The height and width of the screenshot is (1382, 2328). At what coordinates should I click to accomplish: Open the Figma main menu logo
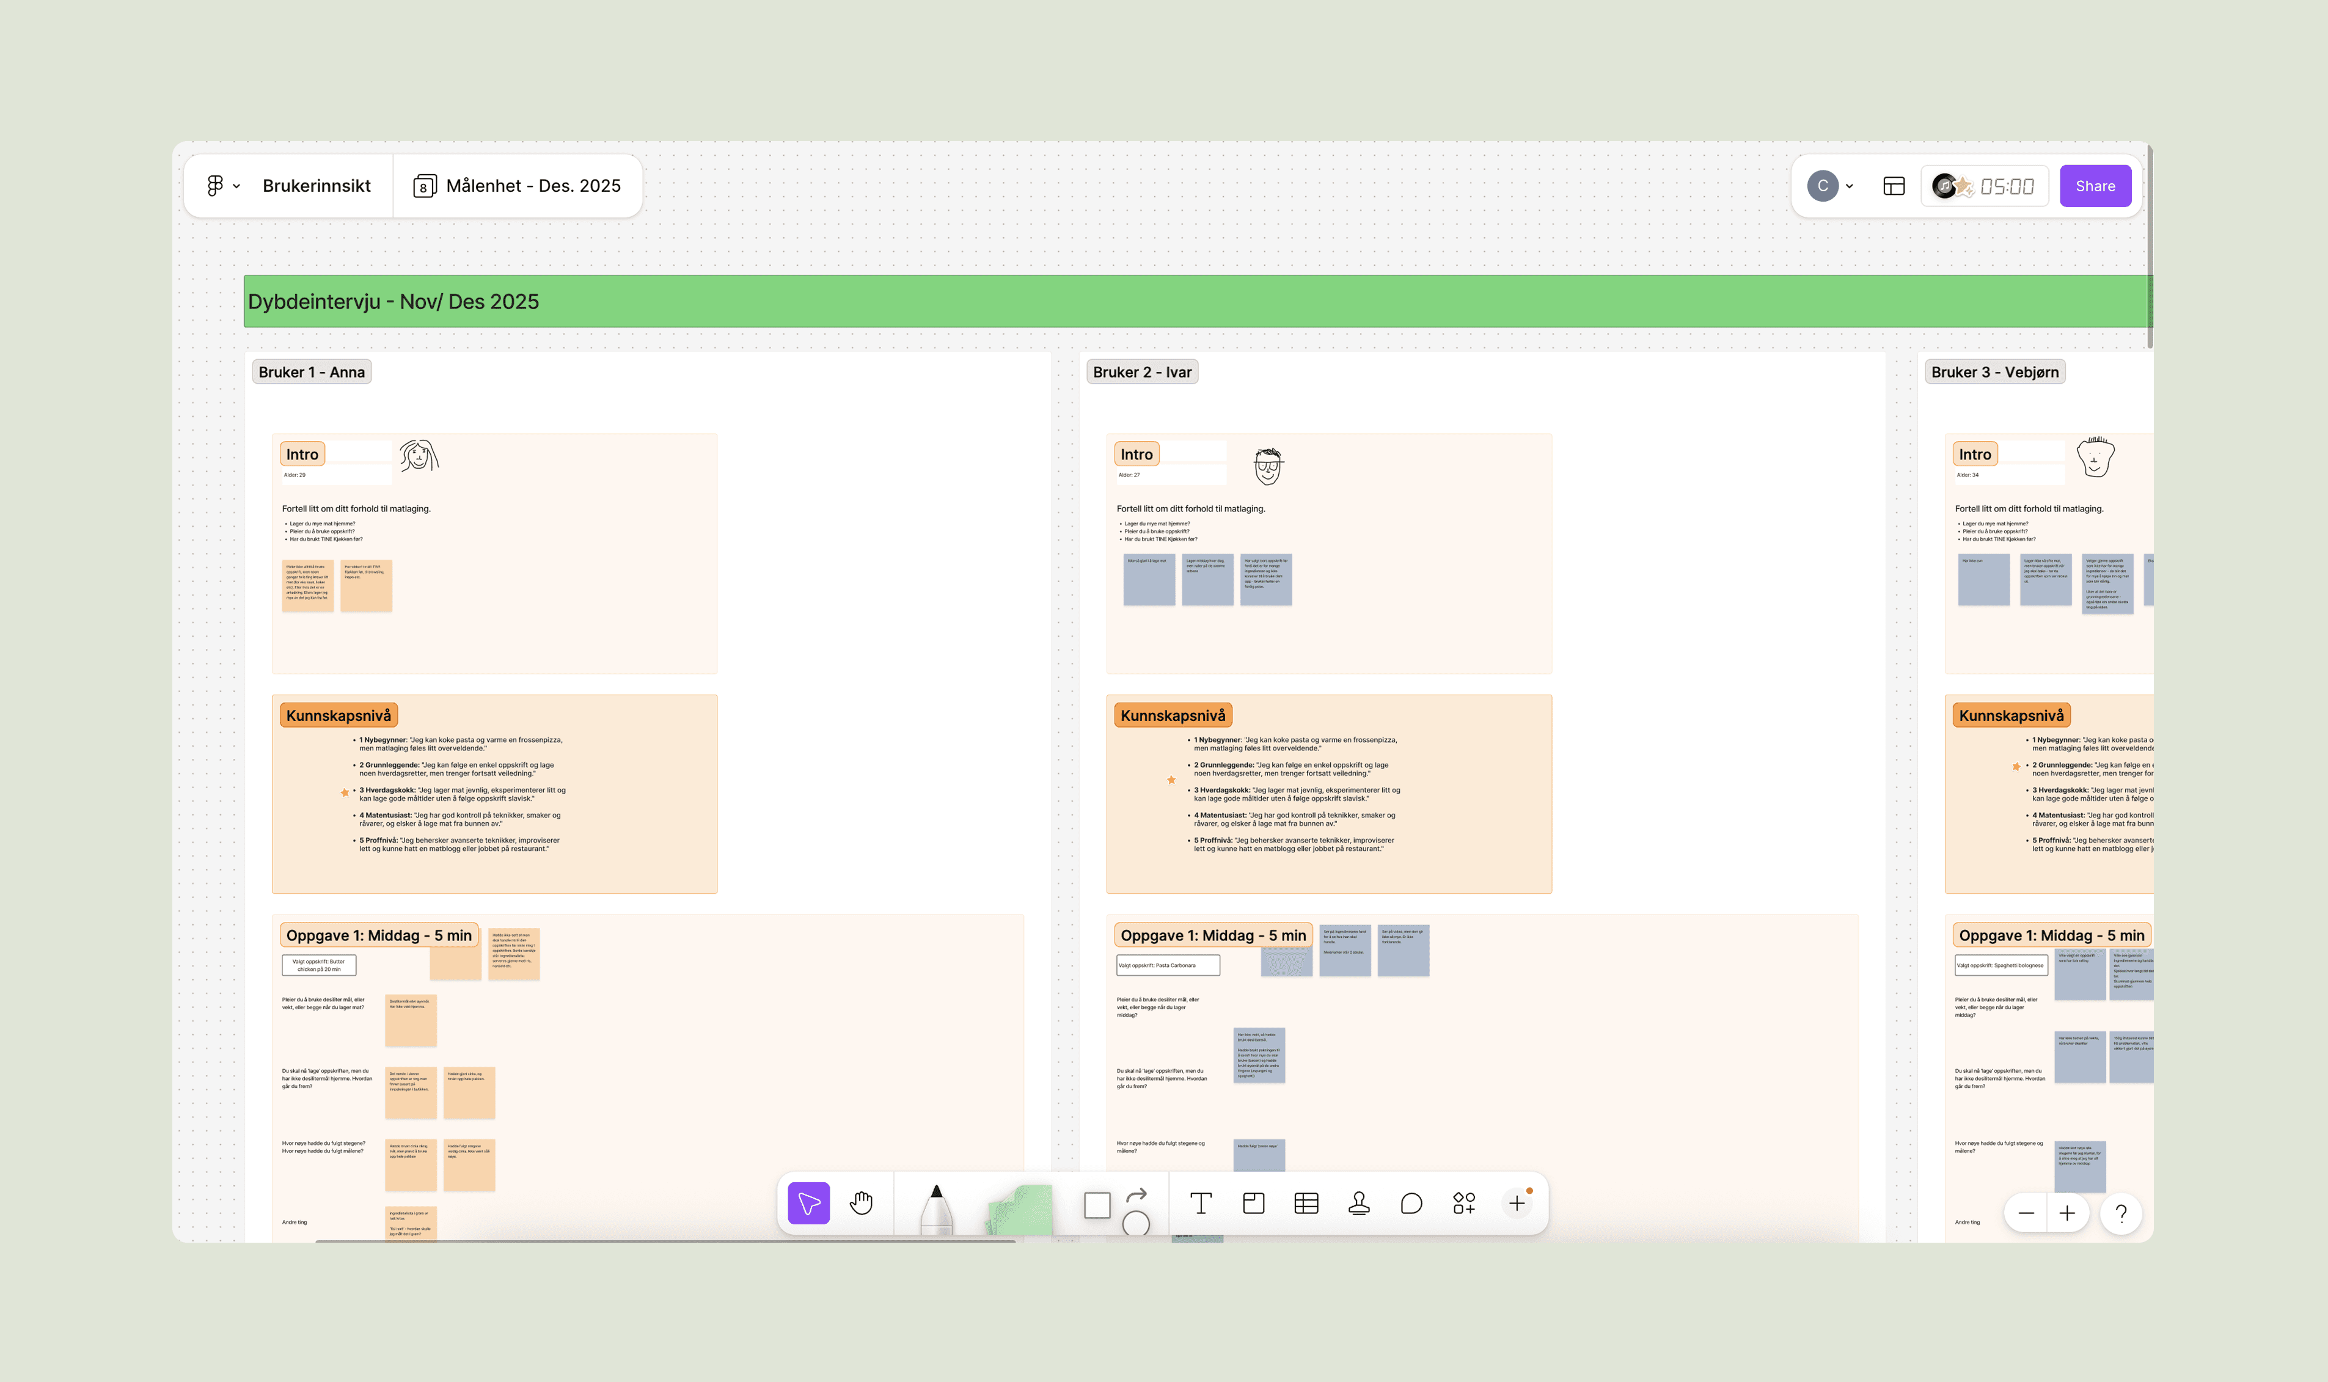pos(215,185)
